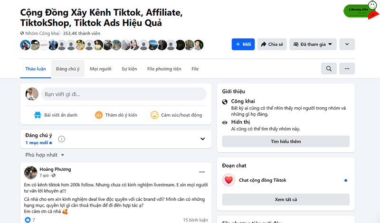
Task: Click the public globe icon beside 7 giờ
Action: [x=54, y=175]
